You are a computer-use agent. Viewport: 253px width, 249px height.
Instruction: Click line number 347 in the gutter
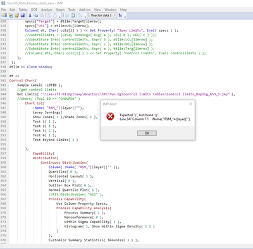point(3,108)
